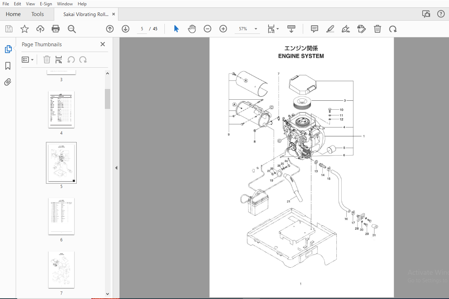
Task: Go to previous page with up arrow
Action: click(110, 29)
